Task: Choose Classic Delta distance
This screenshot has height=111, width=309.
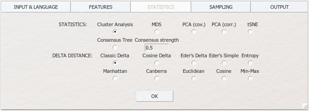Action: coord(115,63)
